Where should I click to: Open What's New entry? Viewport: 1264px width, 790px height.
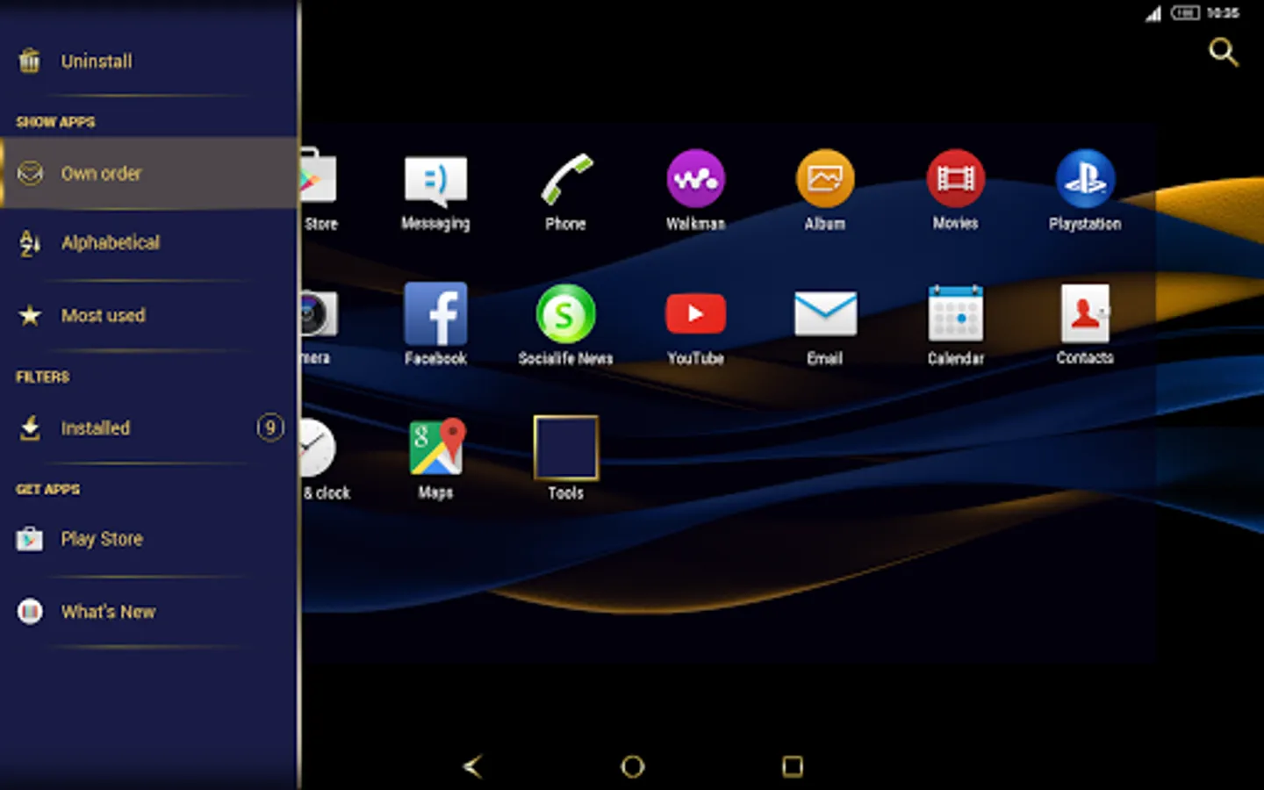pyautogui.click(x=147, y=612)
